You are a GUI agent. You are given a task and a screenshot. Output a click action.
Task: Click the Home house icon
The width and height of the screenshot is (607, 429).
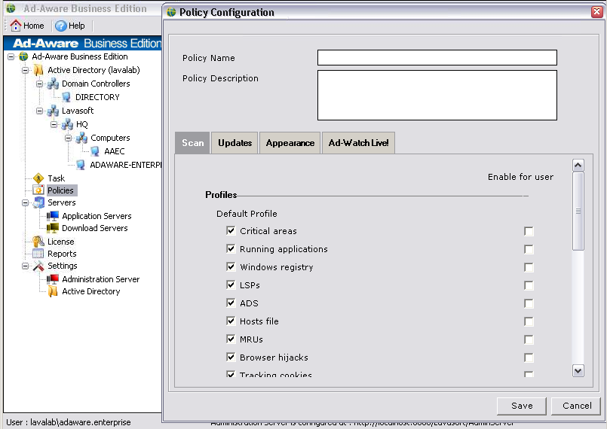pos(16,26)
